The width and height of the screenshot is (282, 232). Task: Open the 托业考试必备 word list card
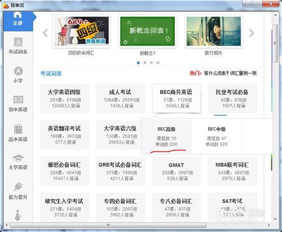click(232, 98)
